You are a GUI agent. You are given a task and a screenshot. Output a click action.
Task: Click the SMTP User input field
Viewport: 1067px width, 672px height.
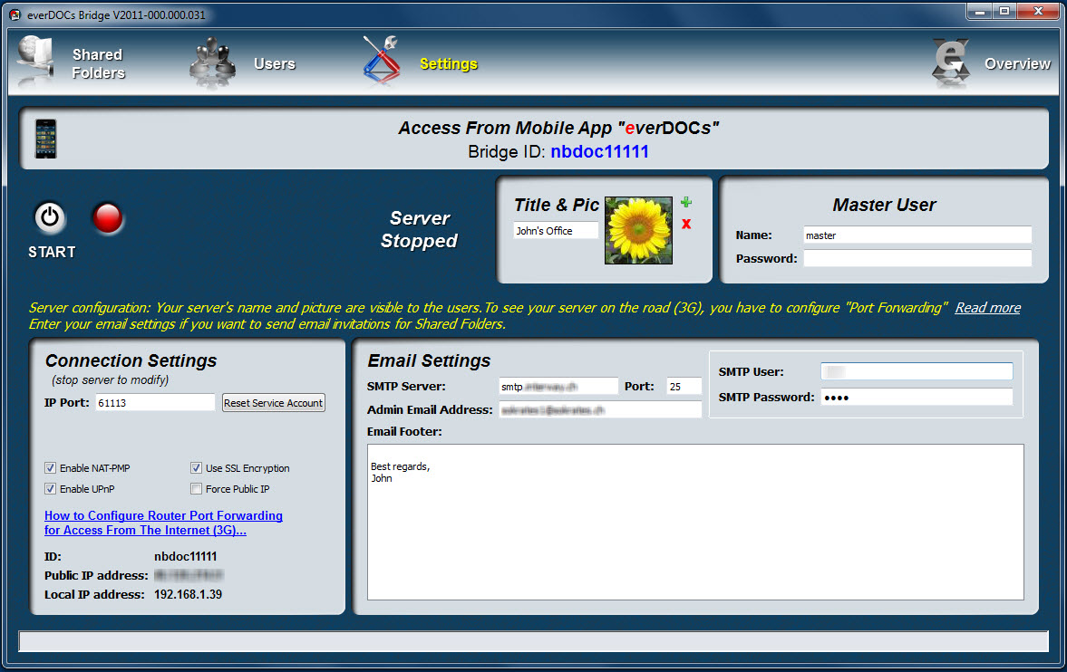tap(917, 371)
